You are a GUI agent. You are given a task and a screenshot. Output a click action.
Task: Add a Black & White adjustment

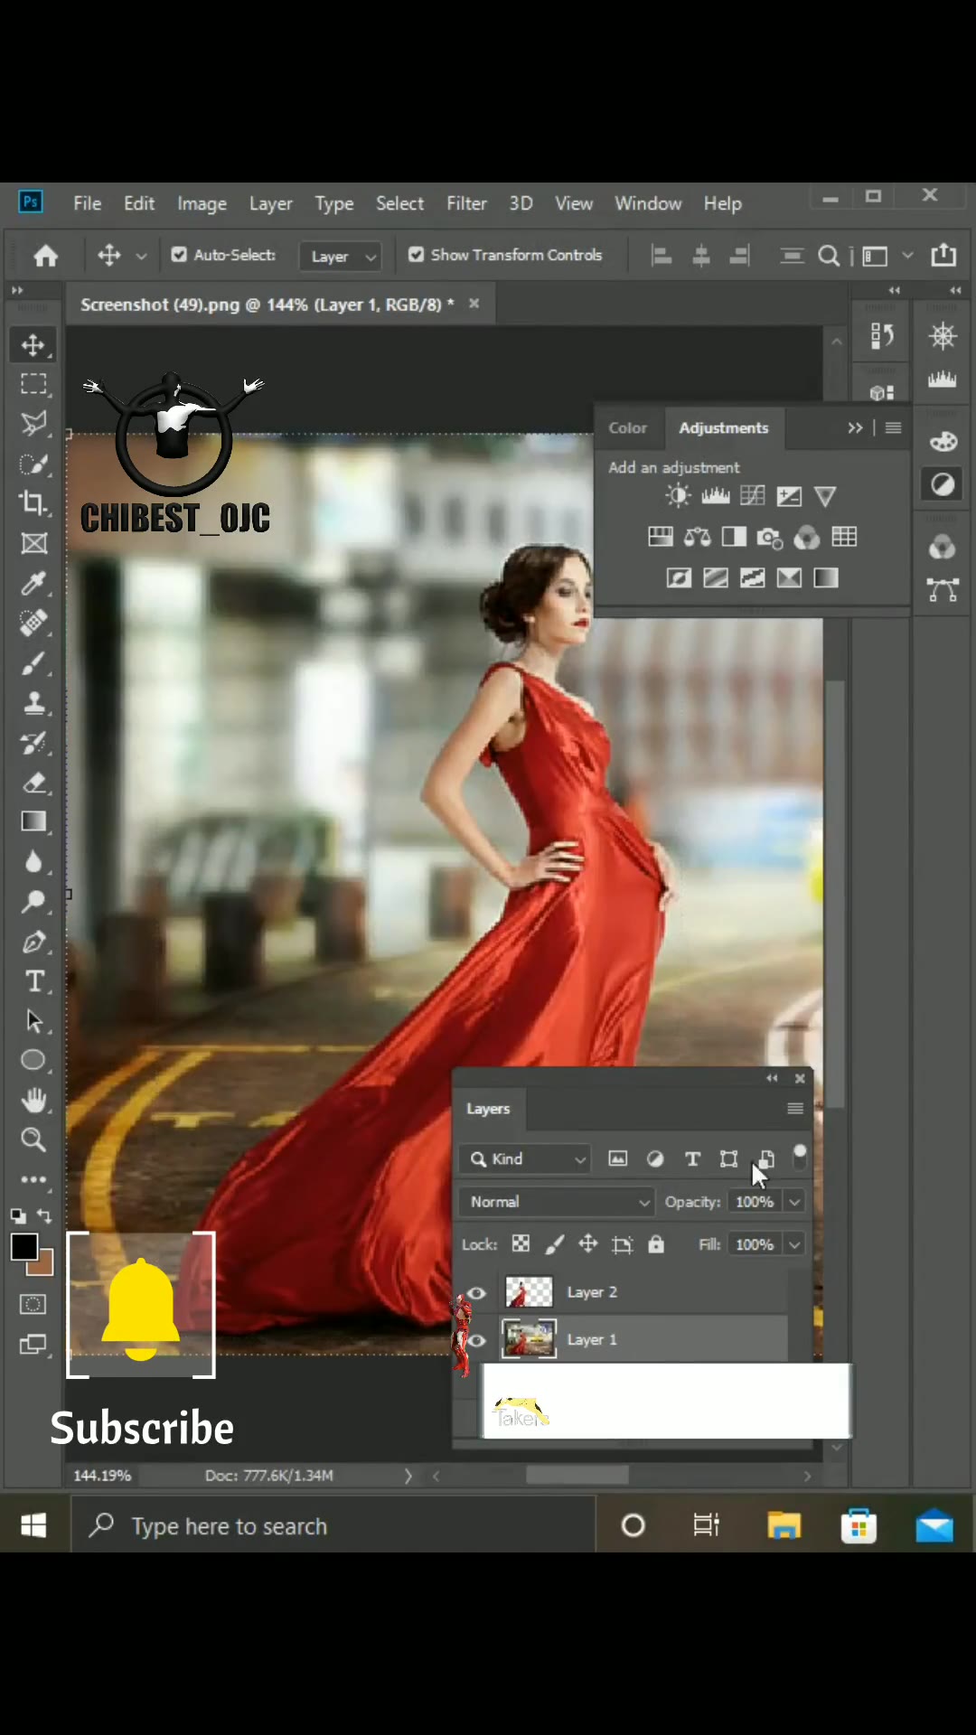pyautogui.click(x=734, y=538)
